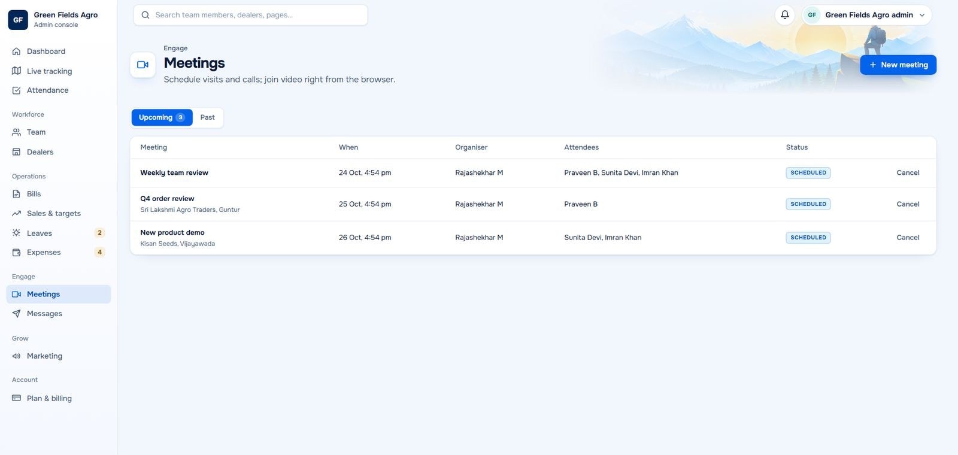
Task: Click the Expenses badge showing 4
Action: click(99, 252)
